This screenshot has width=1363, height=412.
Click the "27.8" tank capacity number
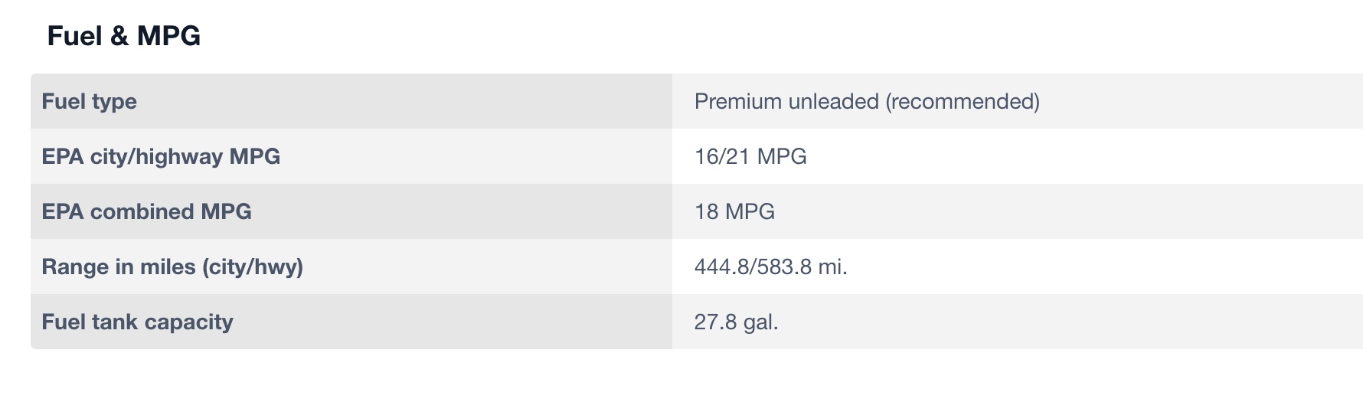715,322
